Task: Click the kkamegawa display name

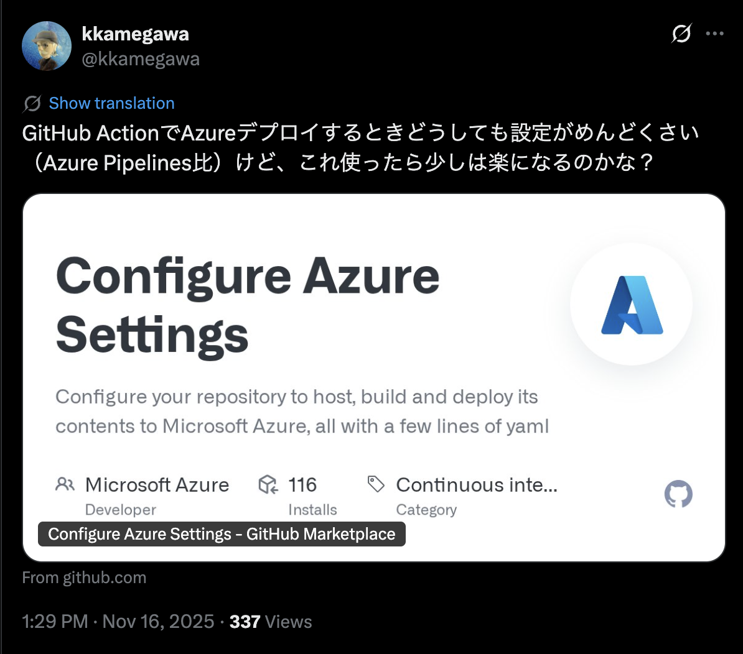Action: coord(135,34)
